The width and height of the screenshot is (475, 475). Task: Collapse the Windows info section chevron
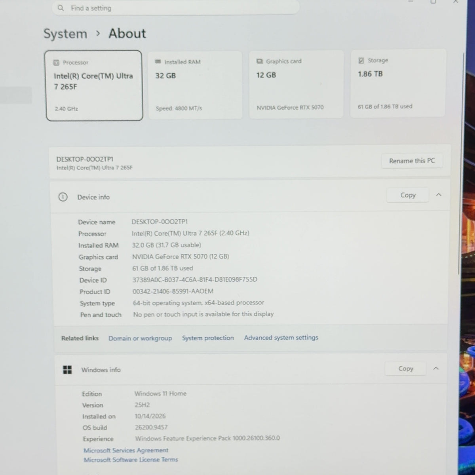click(x=436, y=368)
